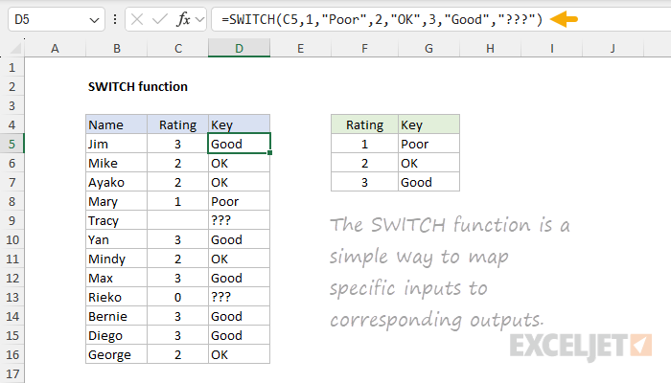Click the 'SWITCH function' title cell
Screen dimensions: 671x383
pyautogui.click(x=138, y=87)
